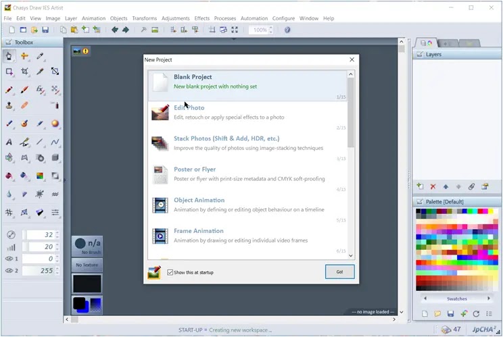Click the dark primary color preview box
The image size is (503, 337).
[87, 284]
